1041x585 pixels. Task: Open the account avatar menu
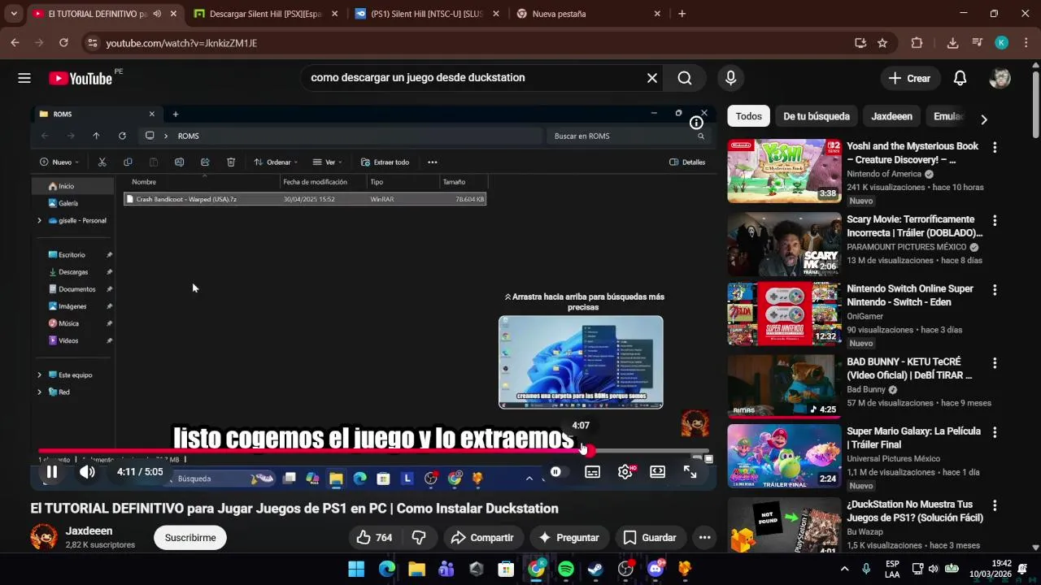pyautogui.click(x=1000, y=78)
